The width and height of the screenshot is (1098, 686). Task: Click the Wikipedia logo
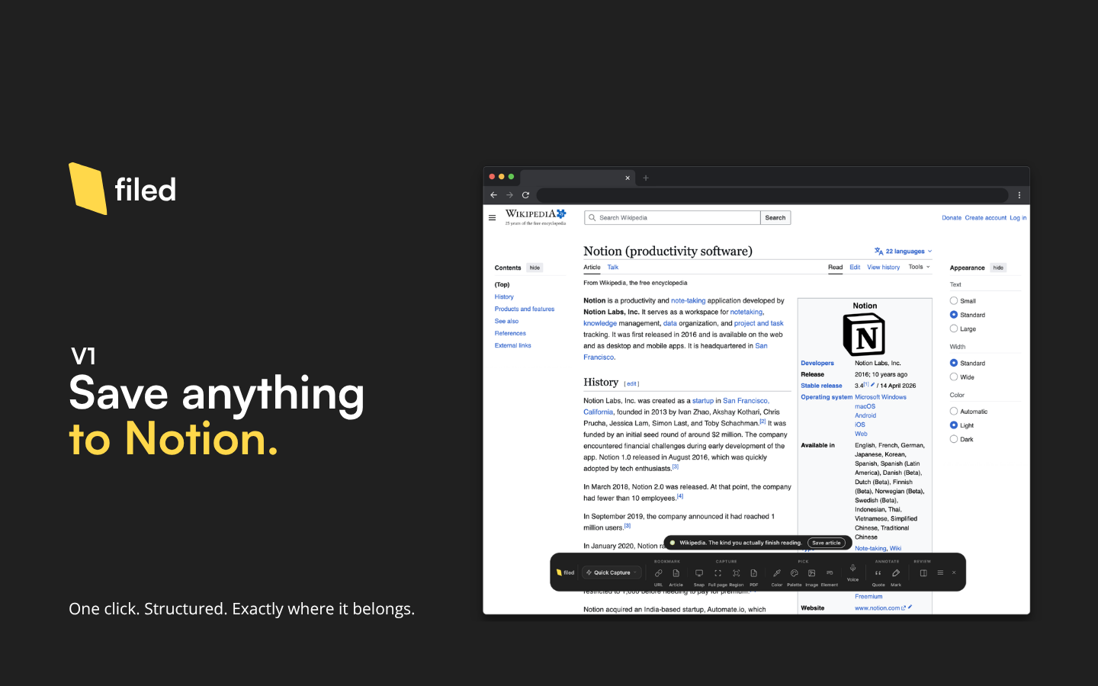point(535,217)
